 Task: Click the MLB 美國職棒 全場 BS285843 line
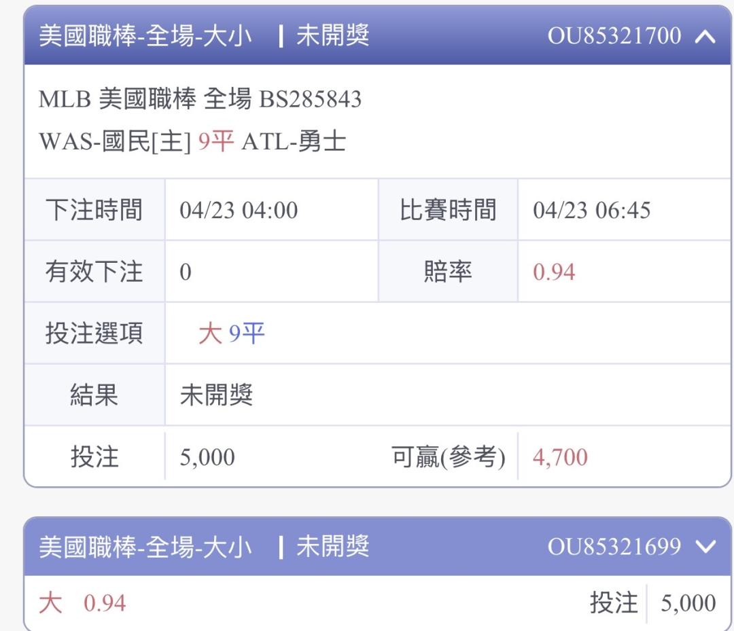click(x=200, y=100)
